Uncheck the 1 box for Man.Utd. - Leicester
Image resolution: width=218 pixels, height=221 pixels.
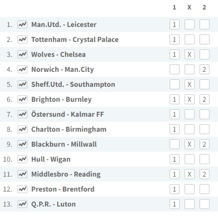[x=175, y=24]
